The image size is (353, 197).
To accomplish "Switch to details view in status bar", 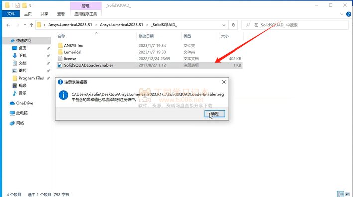I will 340,194.
